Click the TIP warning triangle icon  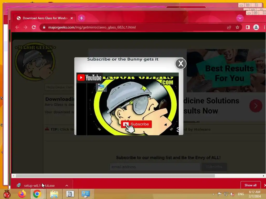coord(47,129)
